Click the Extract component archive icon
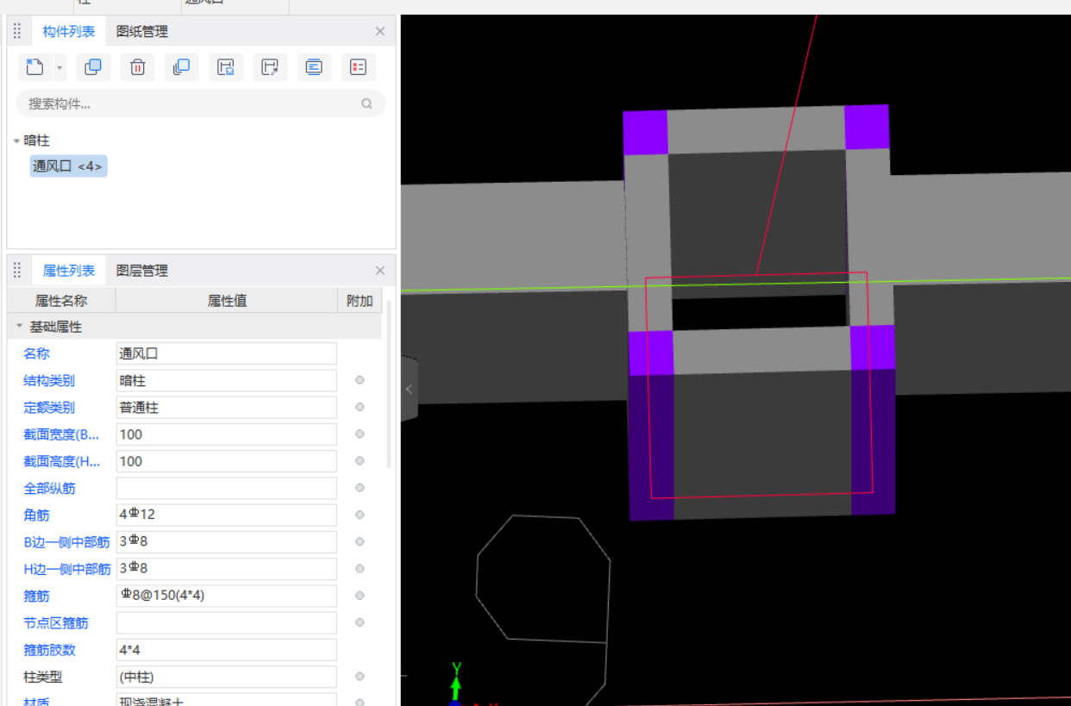This screenshot has height=706, width=1071. coord(270,67)
